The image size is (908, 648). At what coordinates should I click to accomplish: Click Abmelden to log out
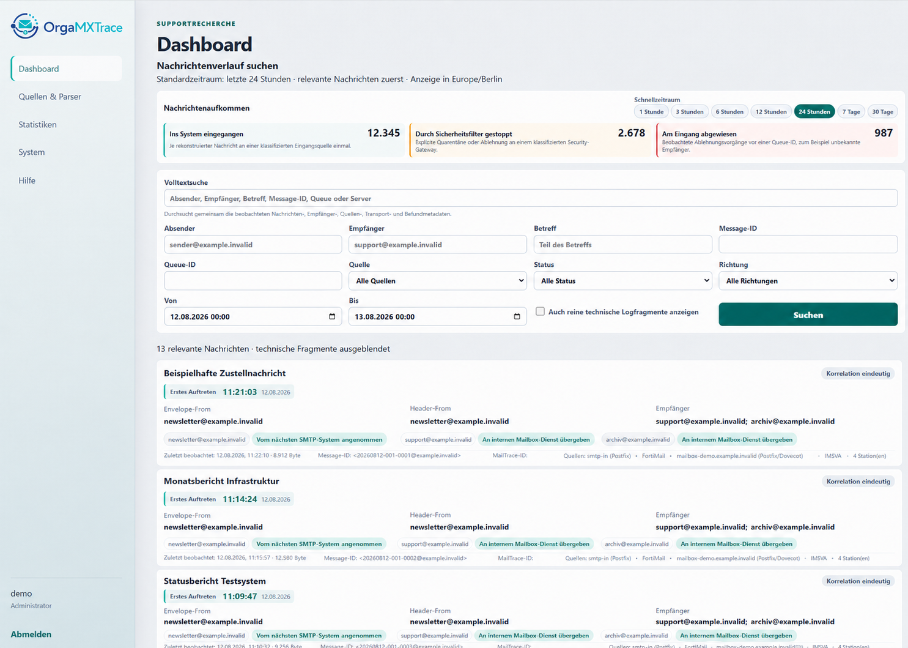(31, 635)
